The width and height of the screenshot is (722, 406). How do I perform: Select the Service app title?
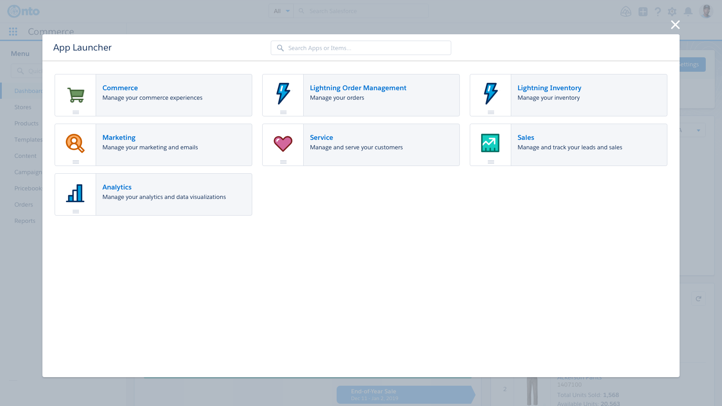pos(321,138)
